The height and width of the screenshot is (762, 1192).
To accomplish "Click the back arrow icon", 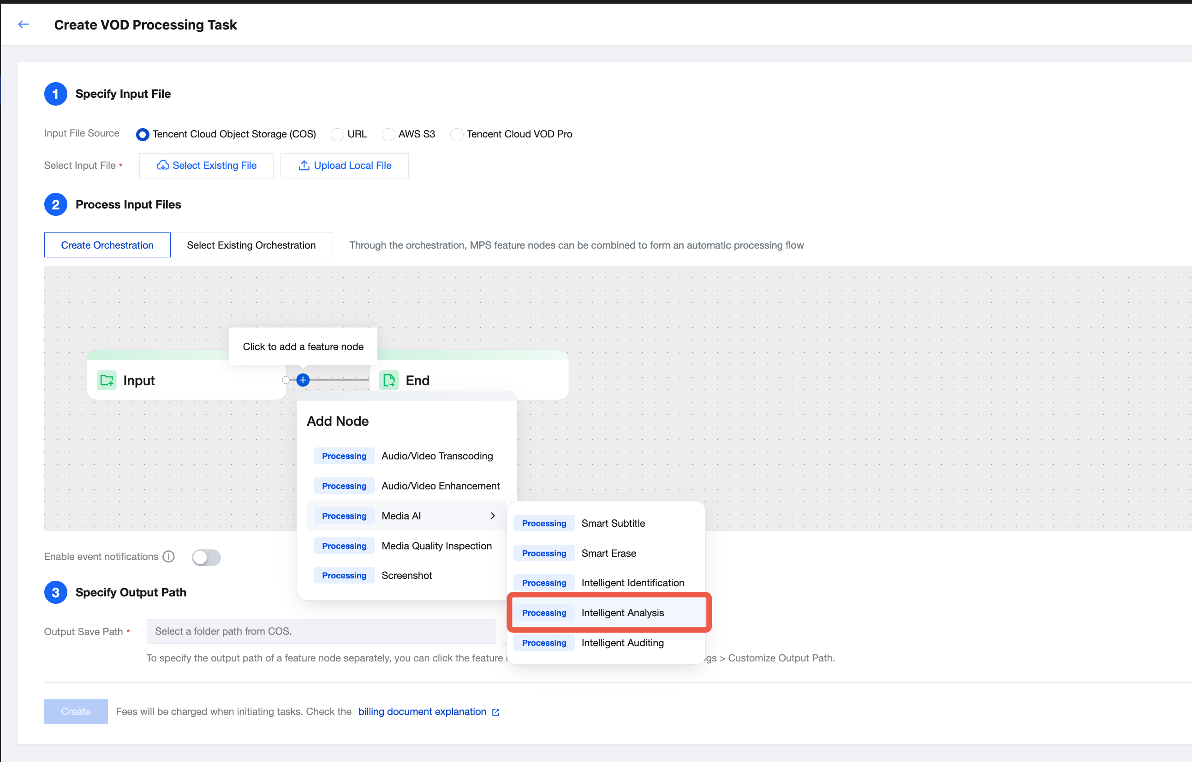I will click(23, 24).
